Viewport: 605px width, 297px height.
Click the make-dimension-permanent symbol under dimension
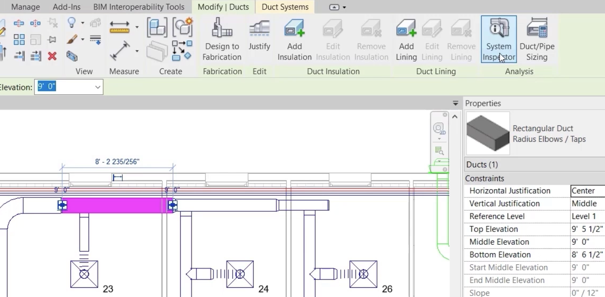118,178
